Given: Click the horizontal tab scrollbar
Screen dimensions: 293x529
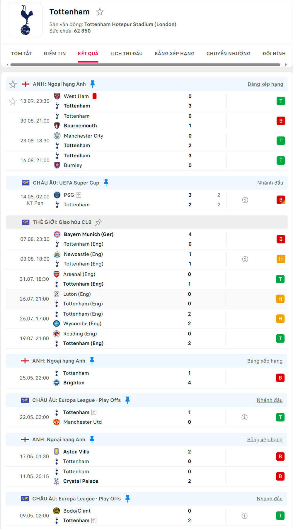Looking at the screenshot, I should (x=145, y=65).
